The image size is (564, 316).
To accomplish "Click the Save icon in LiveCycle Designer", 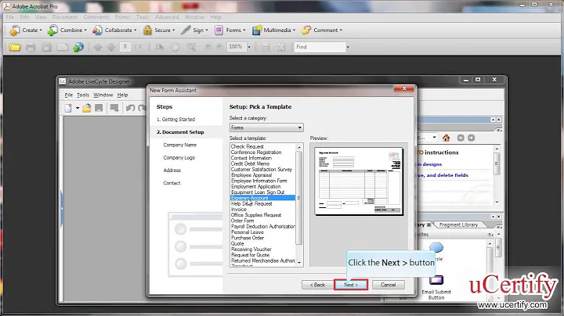I will (x=99, y=108).
